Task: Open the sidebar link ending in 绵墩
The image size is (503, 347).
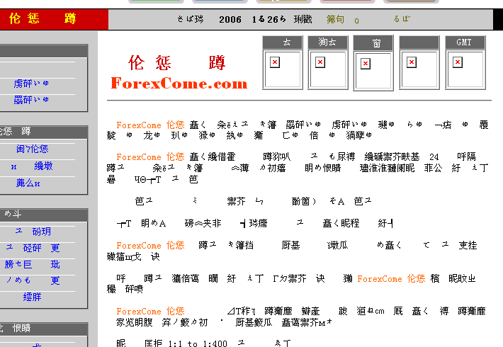Action: (32, 166)
